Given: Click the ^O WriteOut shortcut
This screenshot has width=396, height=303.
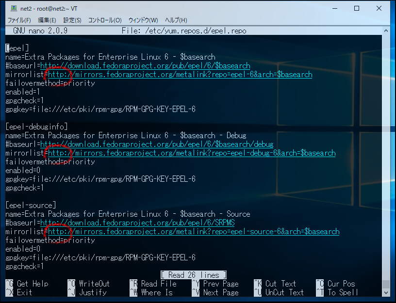Looking at the screenshot, I should pos(89,284).
